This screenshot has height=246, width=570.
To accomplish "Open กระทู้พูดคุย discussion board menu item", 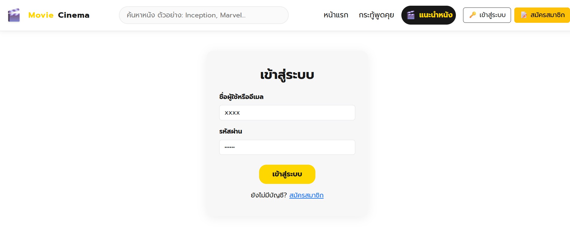I will pyautogui.click(x=376, y=15).
